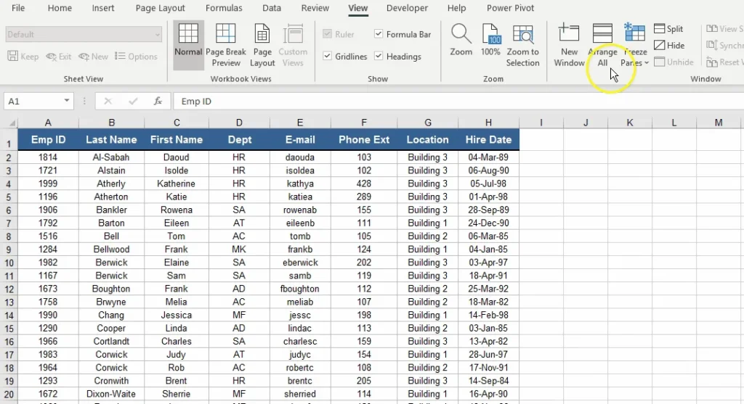744x404 pixels.
Task: Open the Page Layout ribbon tab
Action: pos(161,8)
